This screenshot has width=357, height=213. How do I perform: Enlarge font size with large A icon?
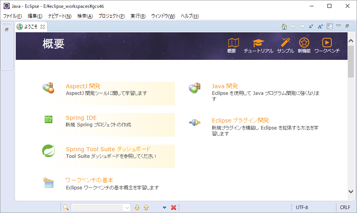click(320, 26)
